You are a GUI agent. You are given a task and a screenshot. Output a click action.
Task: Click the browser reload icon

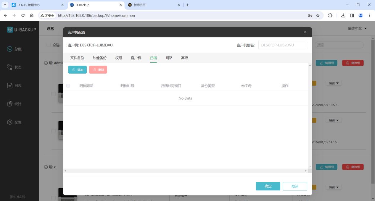click(23, 15)
